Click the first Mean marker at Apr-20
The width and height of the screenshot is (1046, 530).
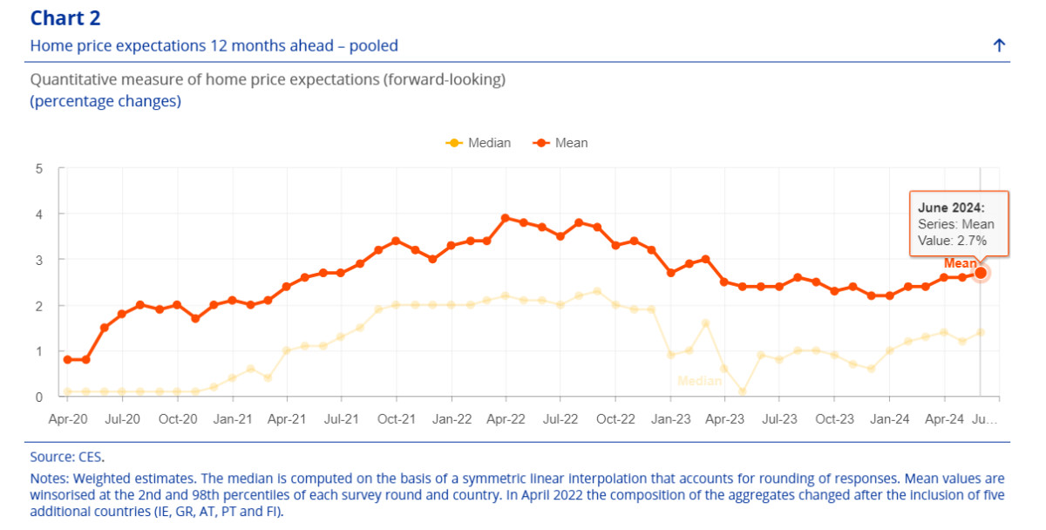point(68,359)
